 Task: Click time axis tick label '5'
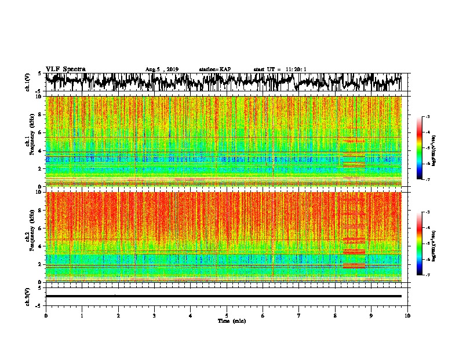click(227, 316)
